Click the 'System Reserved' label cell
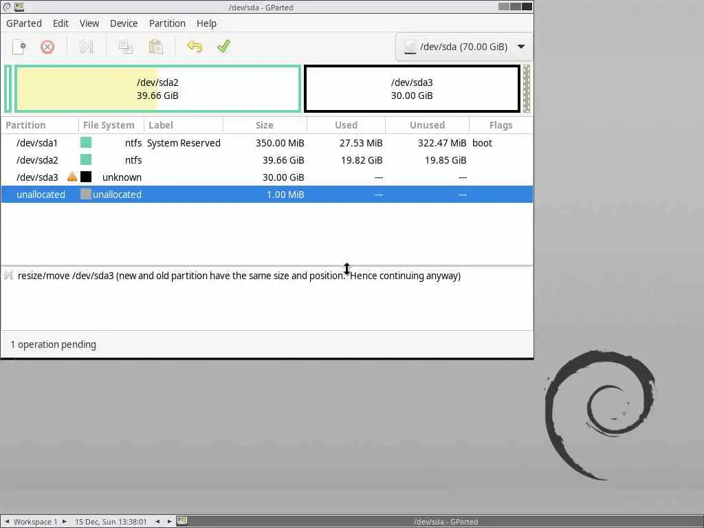The width and height of the screenshot is (704, 528). coord(184,143)
